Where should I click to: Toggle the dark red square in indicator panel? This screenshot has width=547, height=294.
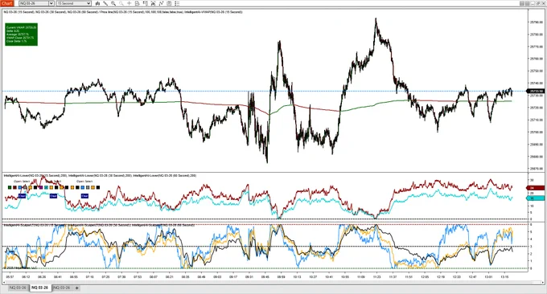[x=14, y=187]
